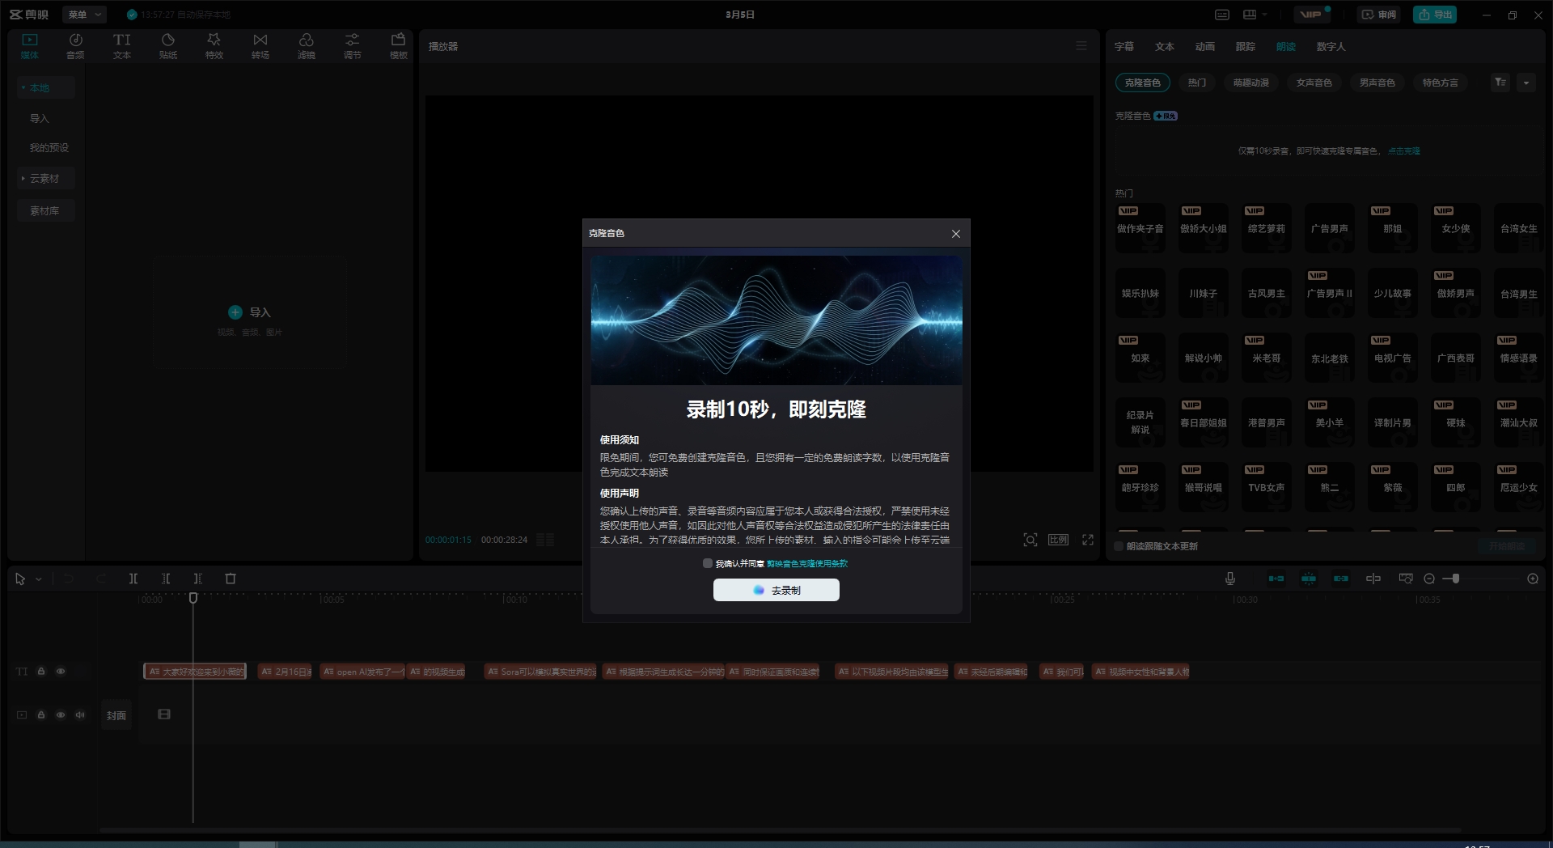Select the pointer selection tool in timeline

tap(20, 579)
